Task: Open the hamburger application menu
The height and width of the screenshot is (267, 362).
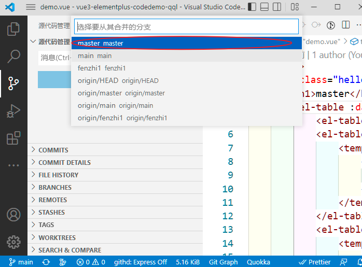Action: tap(31, 7)
